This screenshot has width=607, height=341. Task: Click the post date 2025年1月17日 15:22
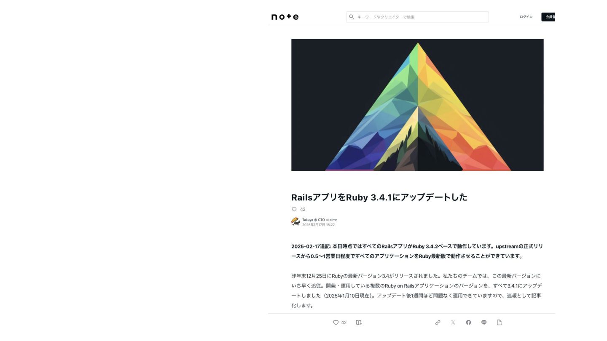[x=318, y=225]
